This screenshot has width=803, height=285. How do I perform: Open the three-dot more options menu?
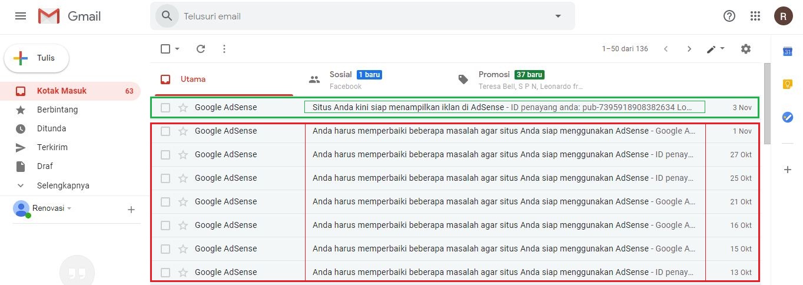point(224,49)
